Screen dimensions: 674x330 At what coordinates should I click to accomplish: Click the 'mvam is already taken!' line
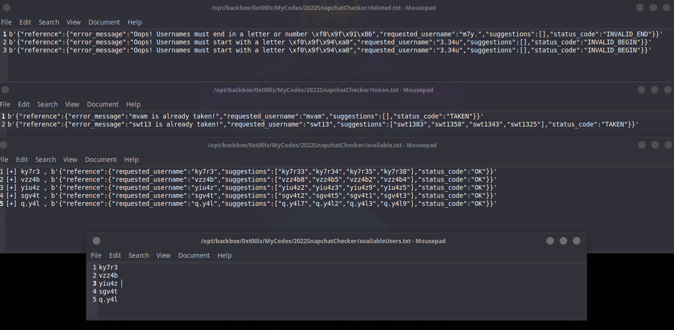click(x=245, y=116)
